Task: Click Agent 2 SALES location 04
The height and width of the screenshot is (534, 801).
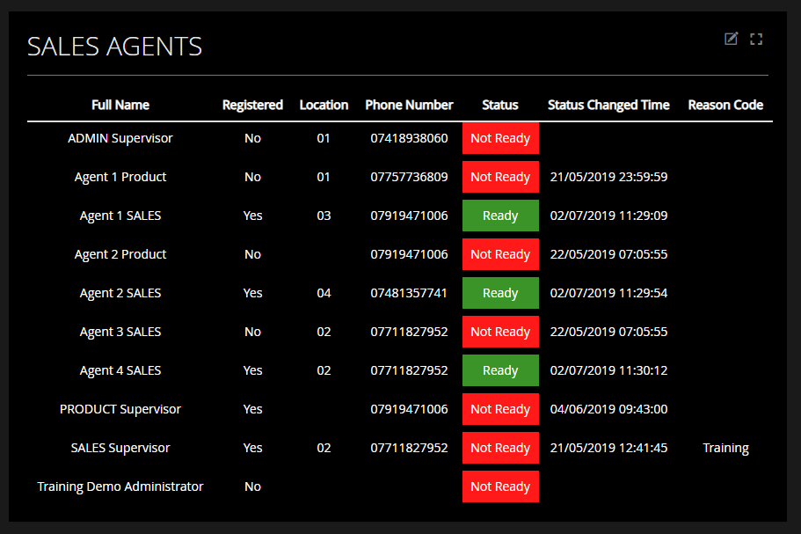Action: (x=324, y=293)
